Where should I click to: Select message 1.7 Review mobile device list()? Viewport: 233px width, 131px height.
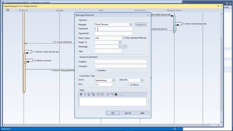point(46,52)
